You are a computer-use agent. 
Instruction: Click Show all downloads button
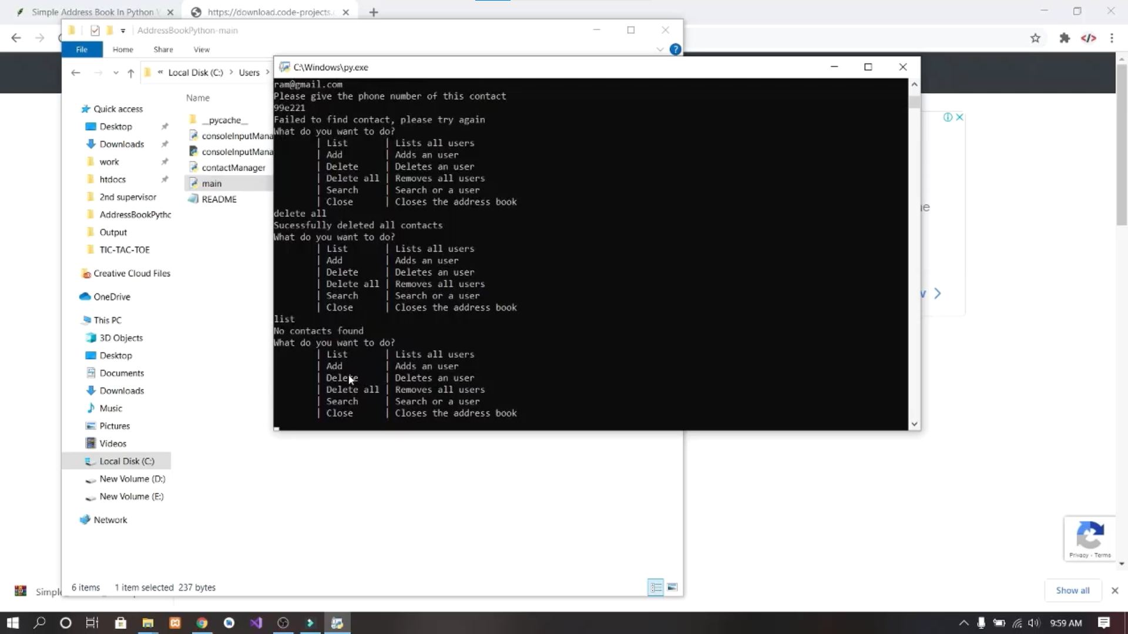1072,591
